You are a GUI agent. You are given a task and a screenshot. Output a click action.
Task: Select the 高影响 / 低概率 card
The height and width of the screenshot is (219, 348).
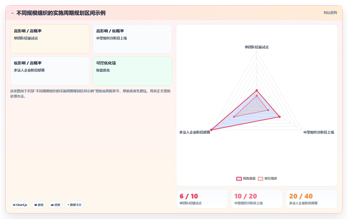coord(132,39)
